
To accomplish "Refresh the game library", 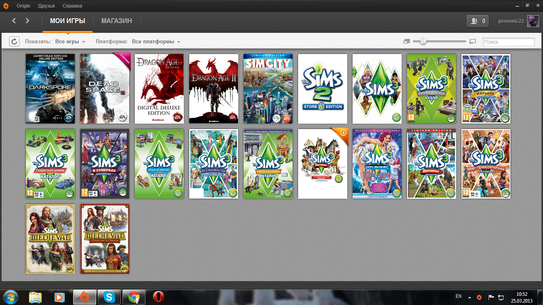I will [x=14, y=41].
